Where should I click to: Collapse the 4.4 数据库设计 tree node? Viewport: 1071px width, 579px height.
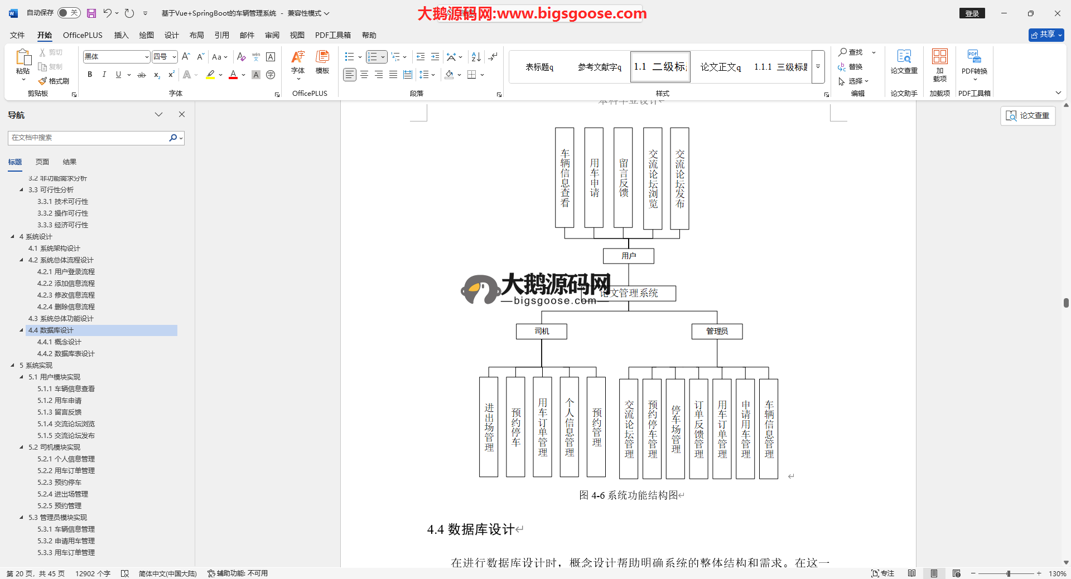click(22, 330)
